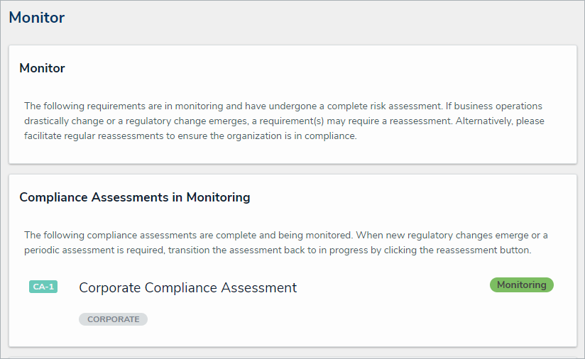
Task: Click the Monitor page title at top
Action: pos(36,18)
